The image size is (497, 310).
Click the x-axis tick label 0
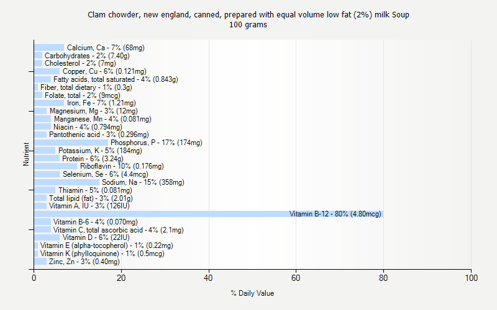click(x=34, y=278)
